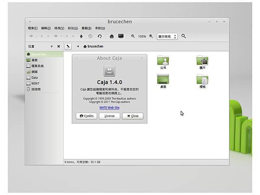Image resolution: width=260 pixels, height=195 pixels.
Task: Minimize the brucechen window
Action: (210, 22)
